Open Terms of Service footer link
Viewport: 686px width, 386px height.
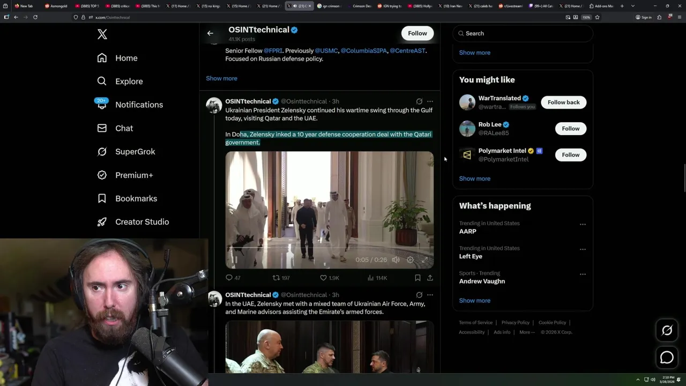click(x=475, y=323)
